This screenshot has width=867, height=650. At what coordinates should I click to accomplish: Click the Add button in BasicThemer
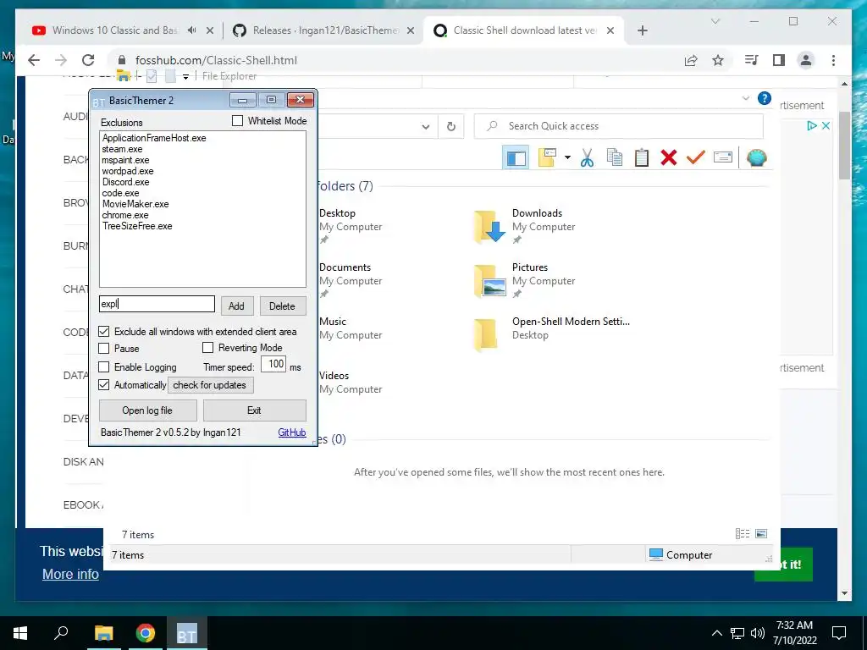(237, 306)
